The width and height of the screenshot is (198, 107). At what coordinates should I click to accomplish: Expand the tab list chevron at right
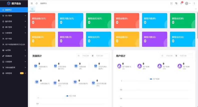(196, 9)
